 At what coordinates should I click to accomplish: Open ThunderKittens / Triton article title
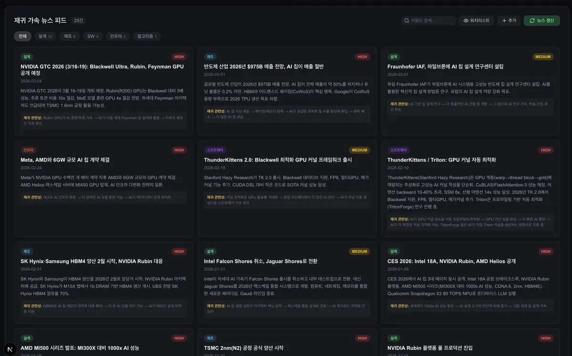pyautogui.click(x=441, y=160)
